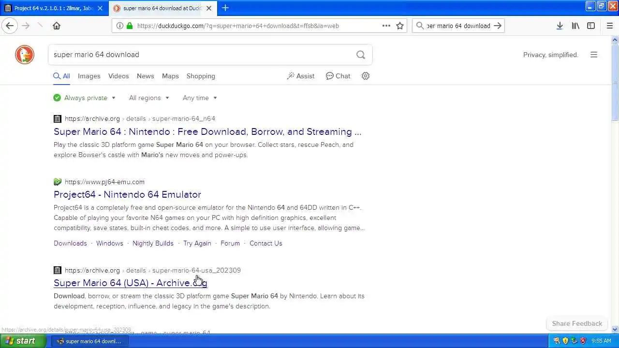Open the Nightly Builds sitelink

tap(153, 243)
